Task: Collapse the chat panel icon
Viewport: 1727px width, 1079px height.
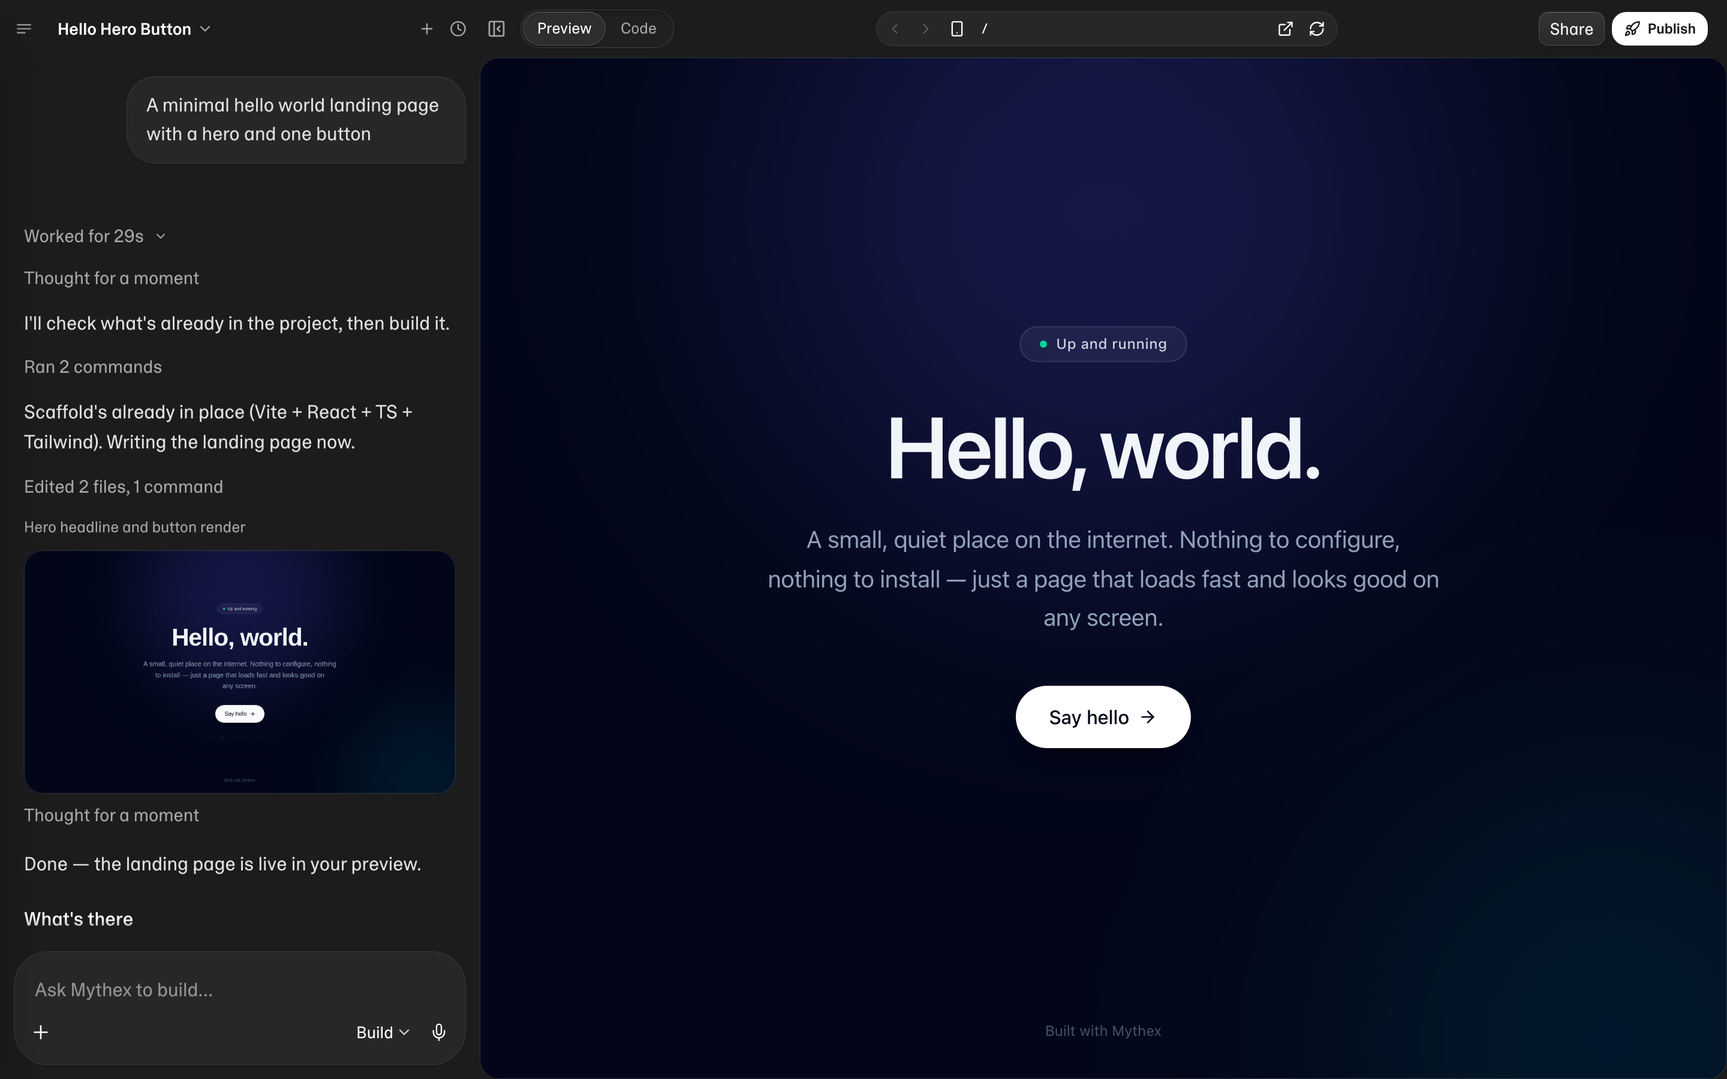Action: (x=497, y=29)
